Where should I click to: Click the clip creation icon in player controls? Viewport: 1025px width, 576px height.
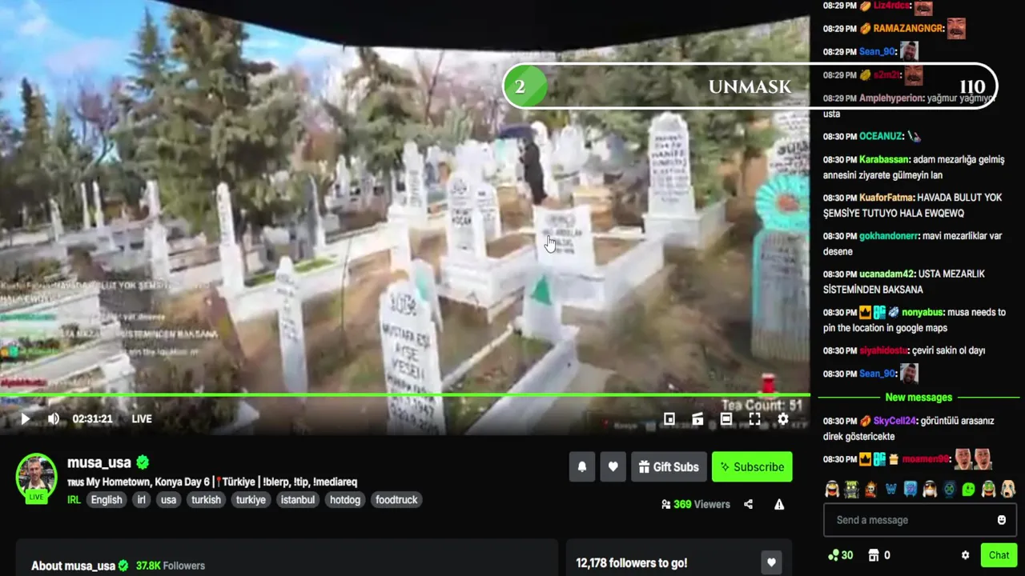pyautogui.click(x=697, y=418)
